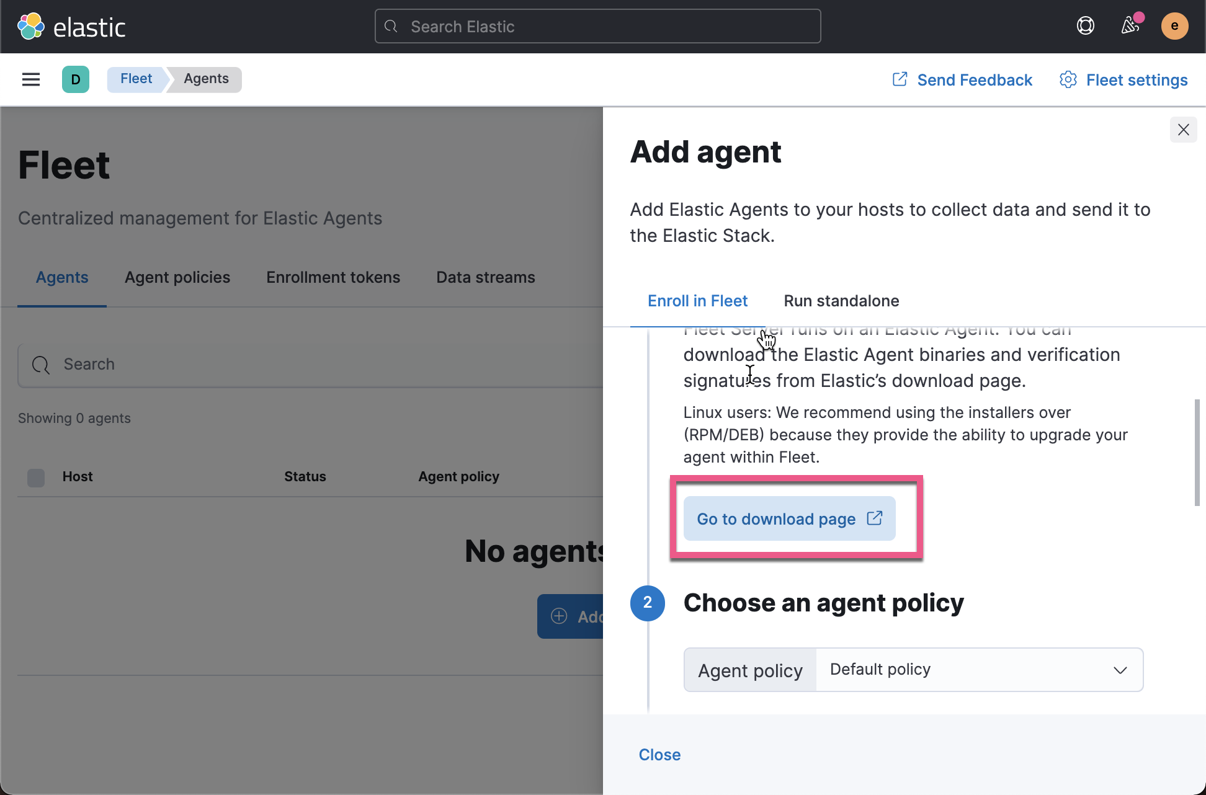Click the Agents tab in Fleet
The image size is (1206, 795).
pos(62,277)
